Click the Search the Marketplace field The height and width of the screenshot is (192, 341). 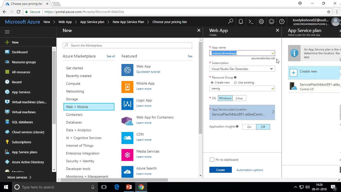click(127, 45)
